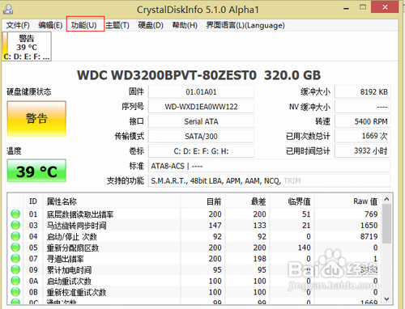Open the 界面语言(L)(Language) menu
405x309 pixels.
[x=245, y=25]
